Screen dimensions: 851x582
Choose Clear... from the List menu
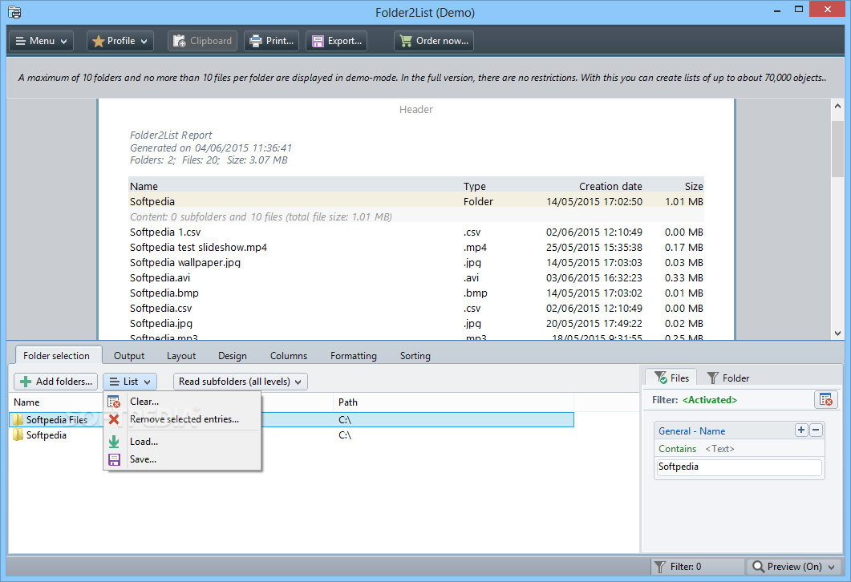coord(182,402)
